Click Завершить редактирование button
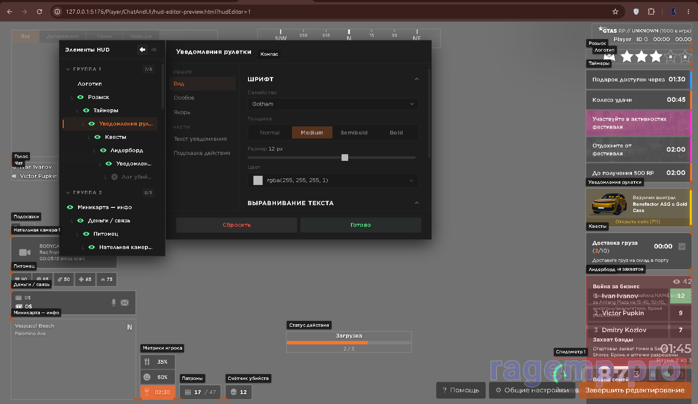698x404 pixels. click(635, 390)
